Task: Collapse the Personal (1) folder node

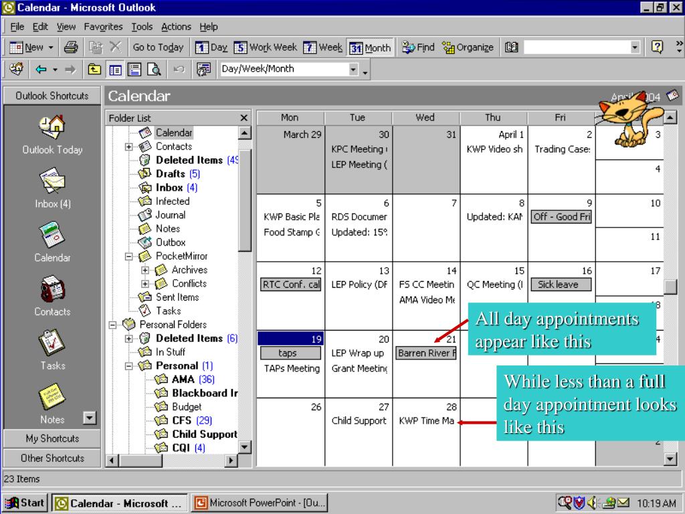Action: (x=128, y=366)
